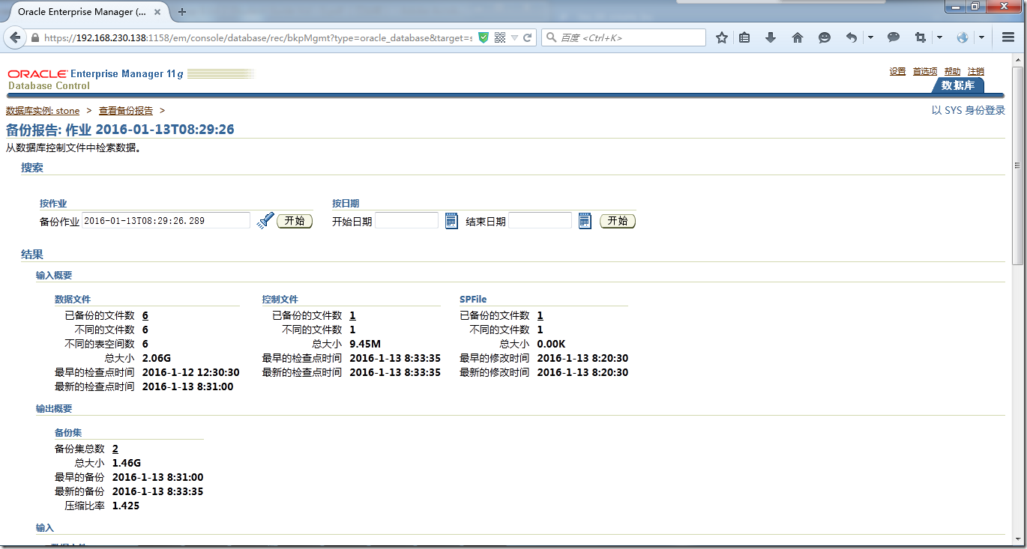The width and height of the screenshot is (1027, 549).
Task: Open dropdown next to the crop icon
Action: click(939, 37)
